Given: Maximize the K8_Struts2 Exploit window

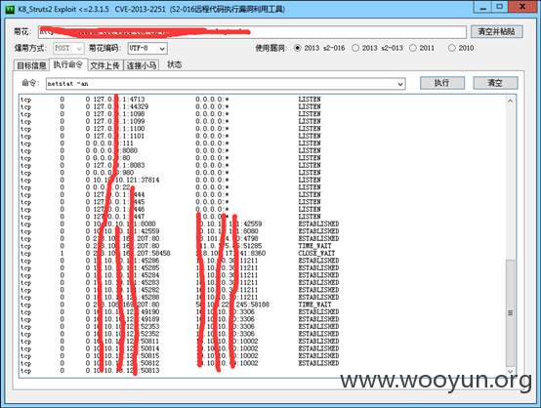Looking at the screenshot, I should (x=500, y=7).
